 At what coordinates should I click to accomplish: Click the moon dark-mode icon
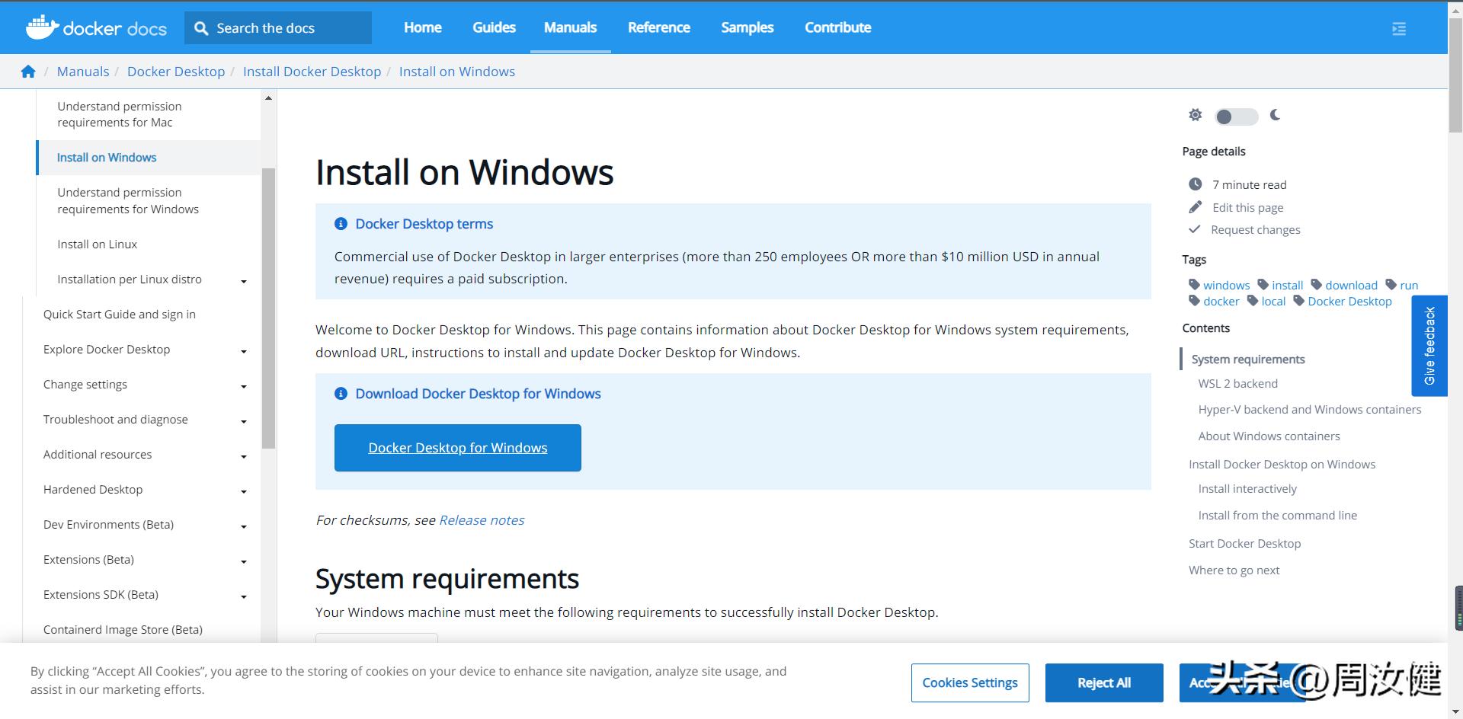coord(1276,115)
